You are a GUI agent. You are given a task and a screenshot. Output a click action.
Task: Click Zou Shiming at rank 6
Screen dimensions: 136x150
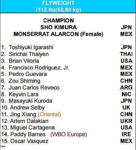tap(25, 81)
